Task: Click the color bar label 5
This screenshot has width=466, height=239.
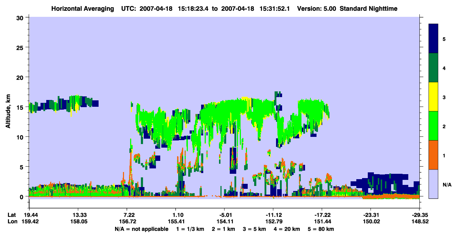Action: click(x=444, y=39)
